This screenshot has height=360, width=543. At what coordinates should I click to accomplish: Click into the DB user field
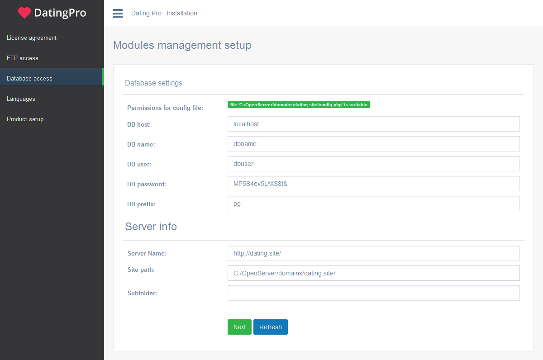(x=373, y=164)
